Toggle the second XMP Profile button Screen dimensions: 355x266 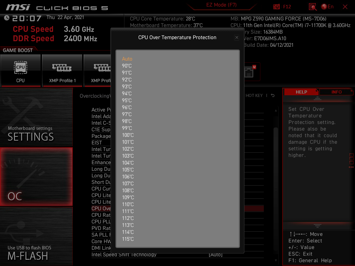[x=97, y=70]
